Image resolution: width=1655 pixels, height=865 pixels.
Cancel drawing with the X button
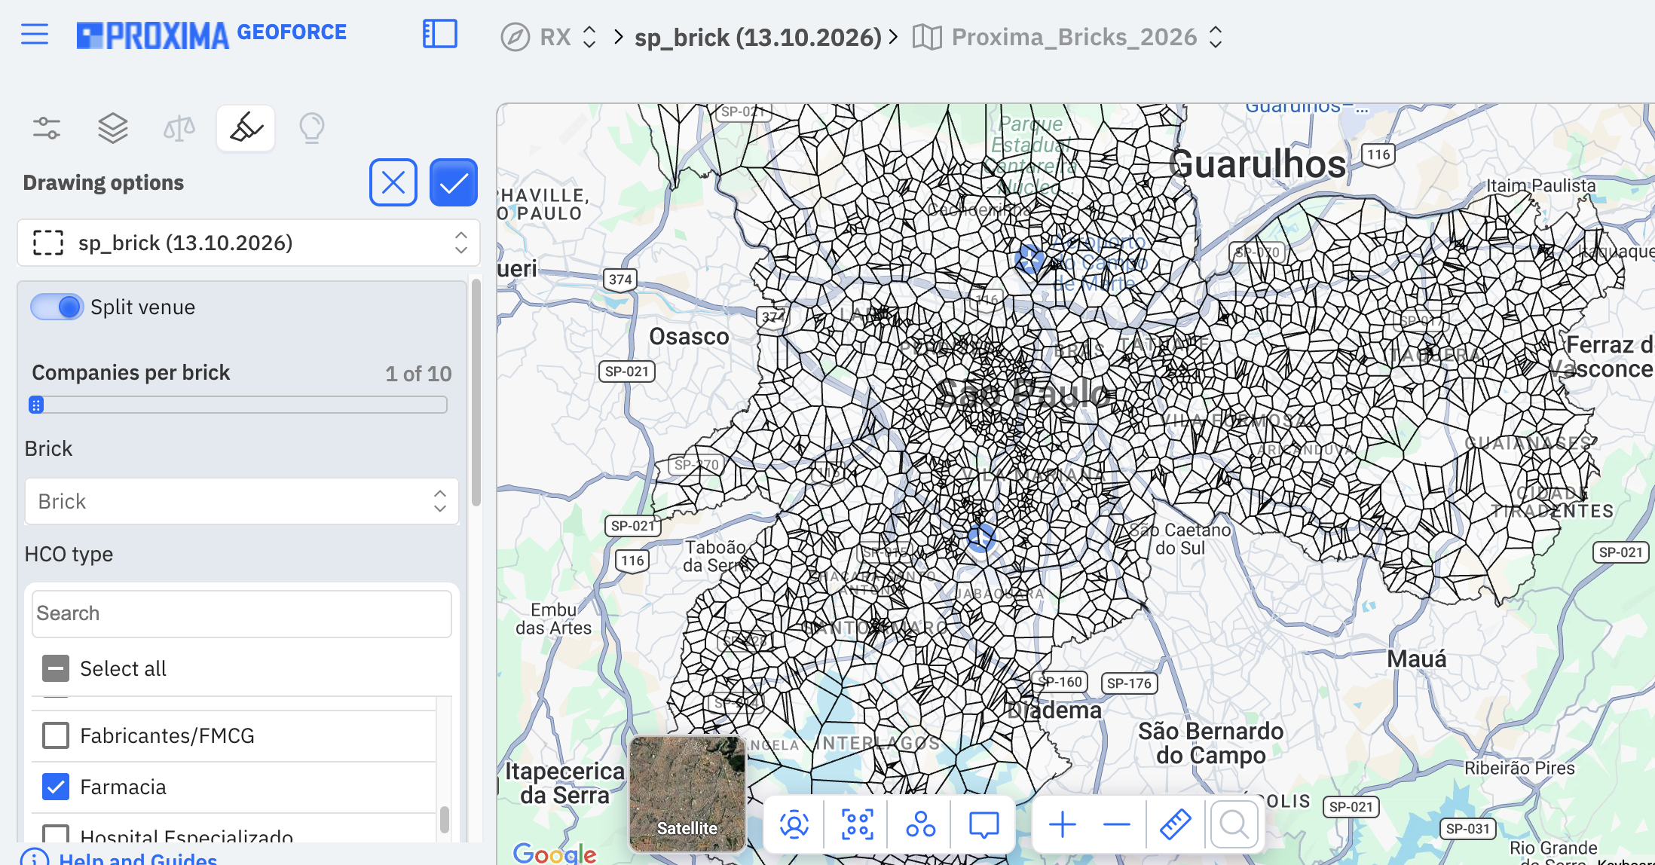tap(393, 182)
